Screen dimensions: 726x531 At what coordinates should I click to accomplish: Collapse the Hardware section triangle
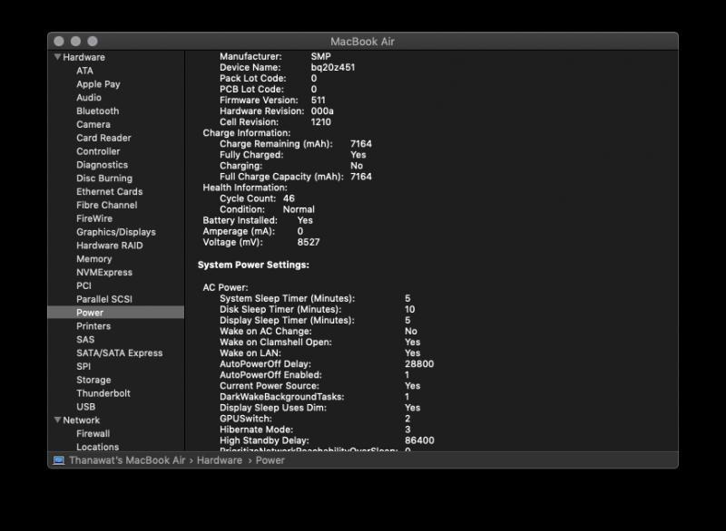coord(57,57)
